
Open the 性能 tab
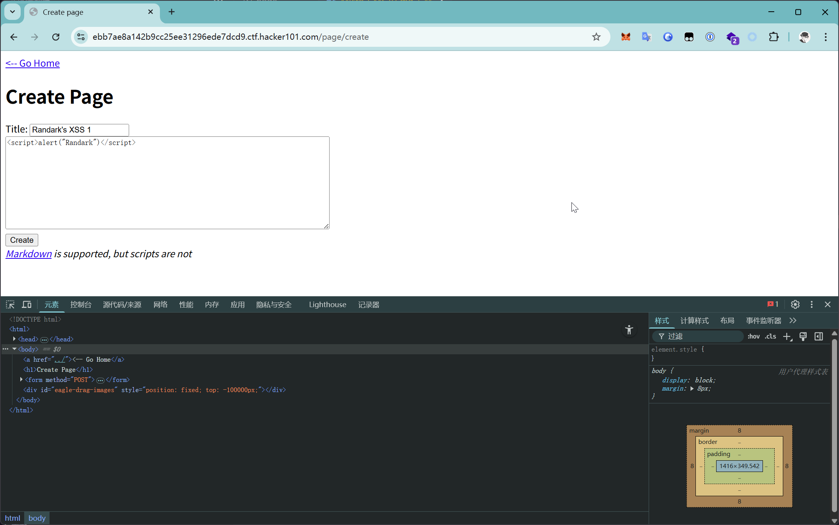(x=186, y=305)
